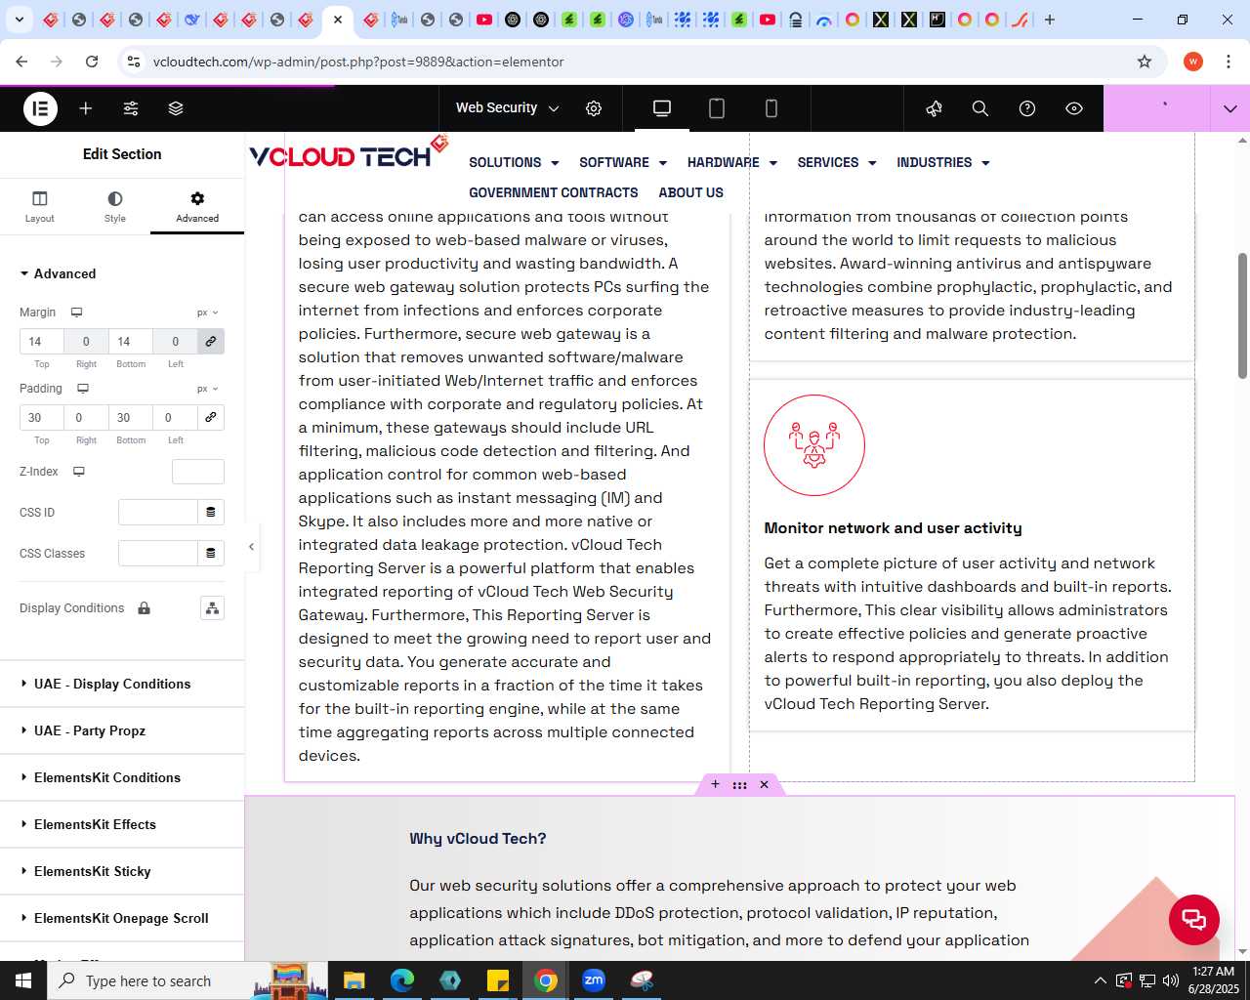
Task: Switch to desktop responsive view
Action: pyautogui.click(x=662, y=108)
